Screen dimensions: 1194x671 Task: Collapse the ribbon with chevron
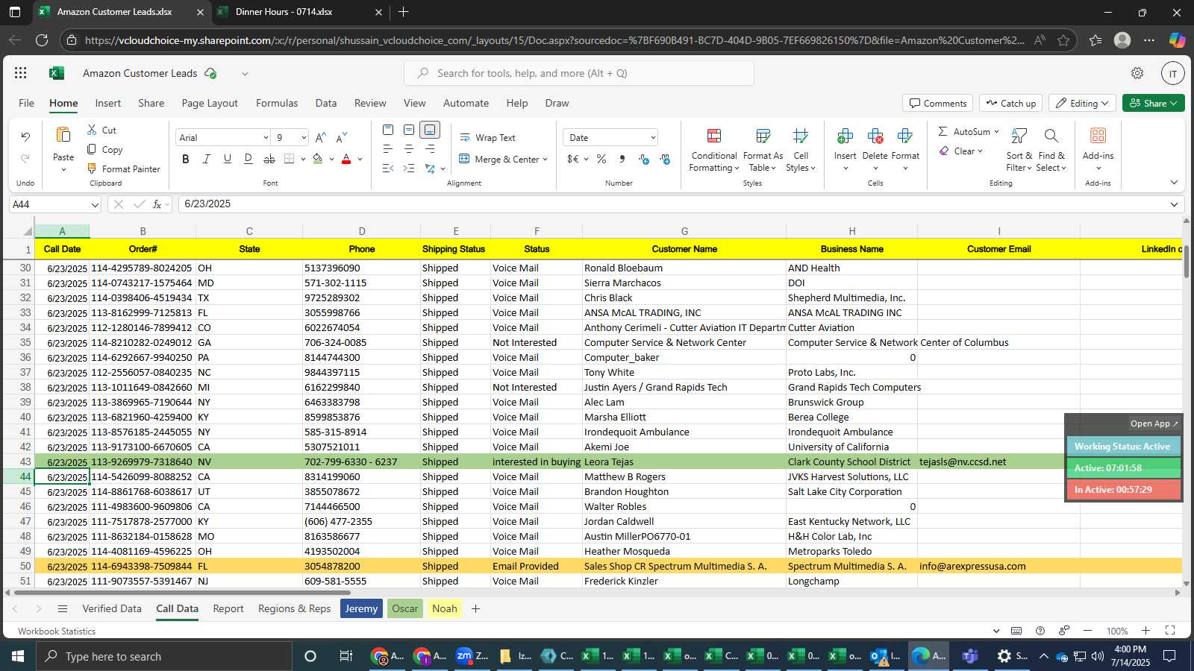1174,183
